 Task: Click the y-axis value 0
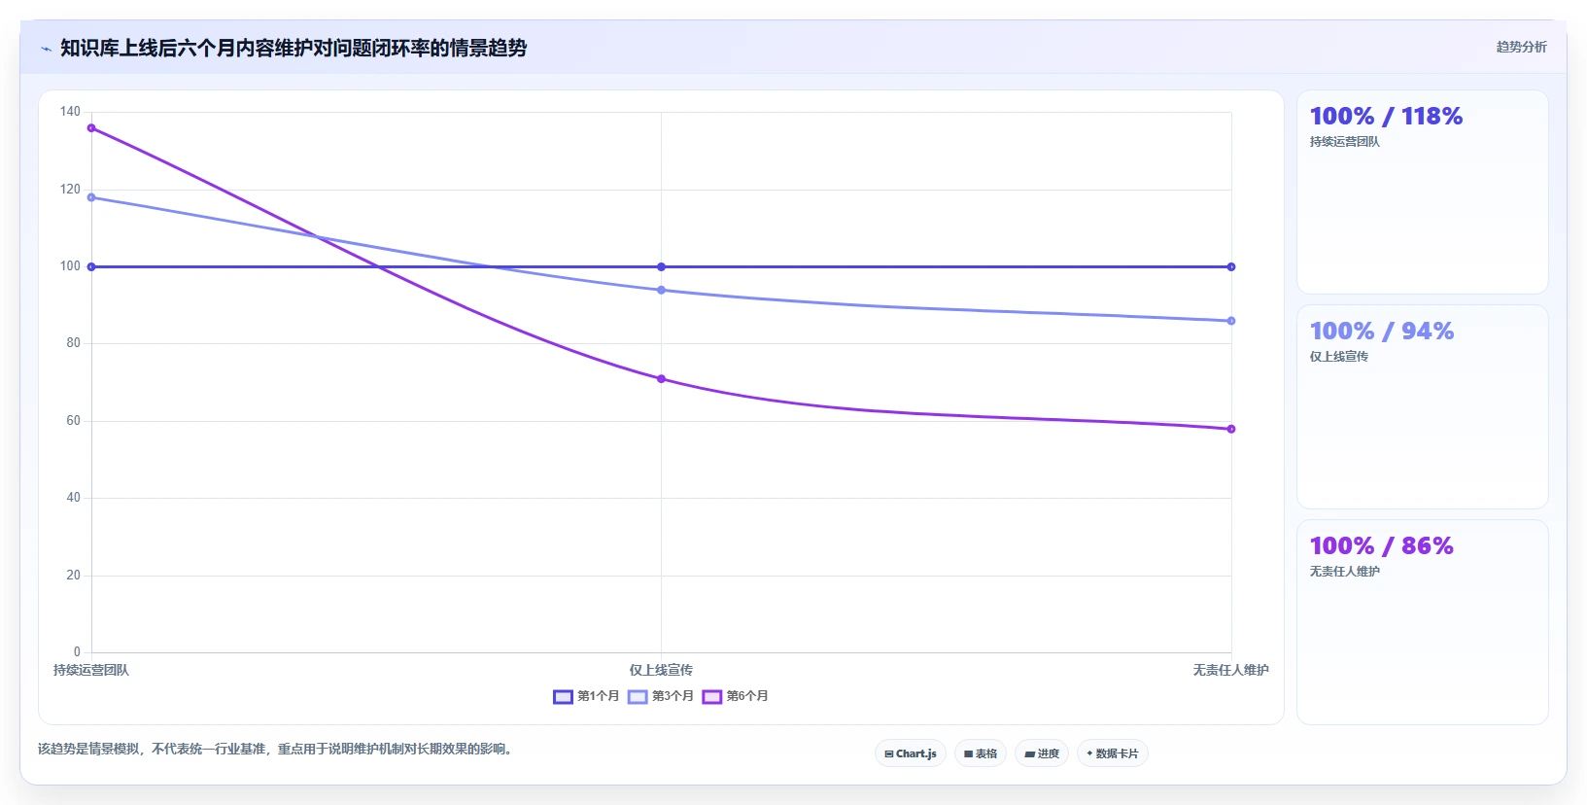(x=77, y=652)
